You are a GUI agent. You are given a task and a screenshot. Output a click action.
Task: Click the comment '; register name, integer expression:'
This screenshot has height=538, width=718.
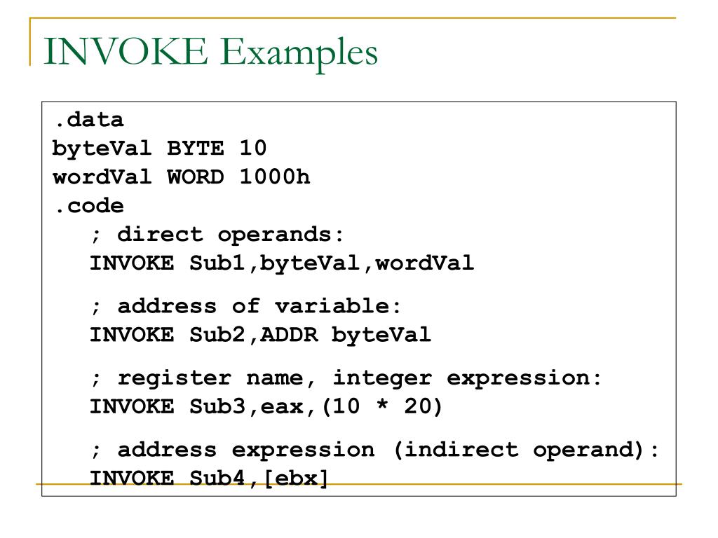[x=346, y=379]
